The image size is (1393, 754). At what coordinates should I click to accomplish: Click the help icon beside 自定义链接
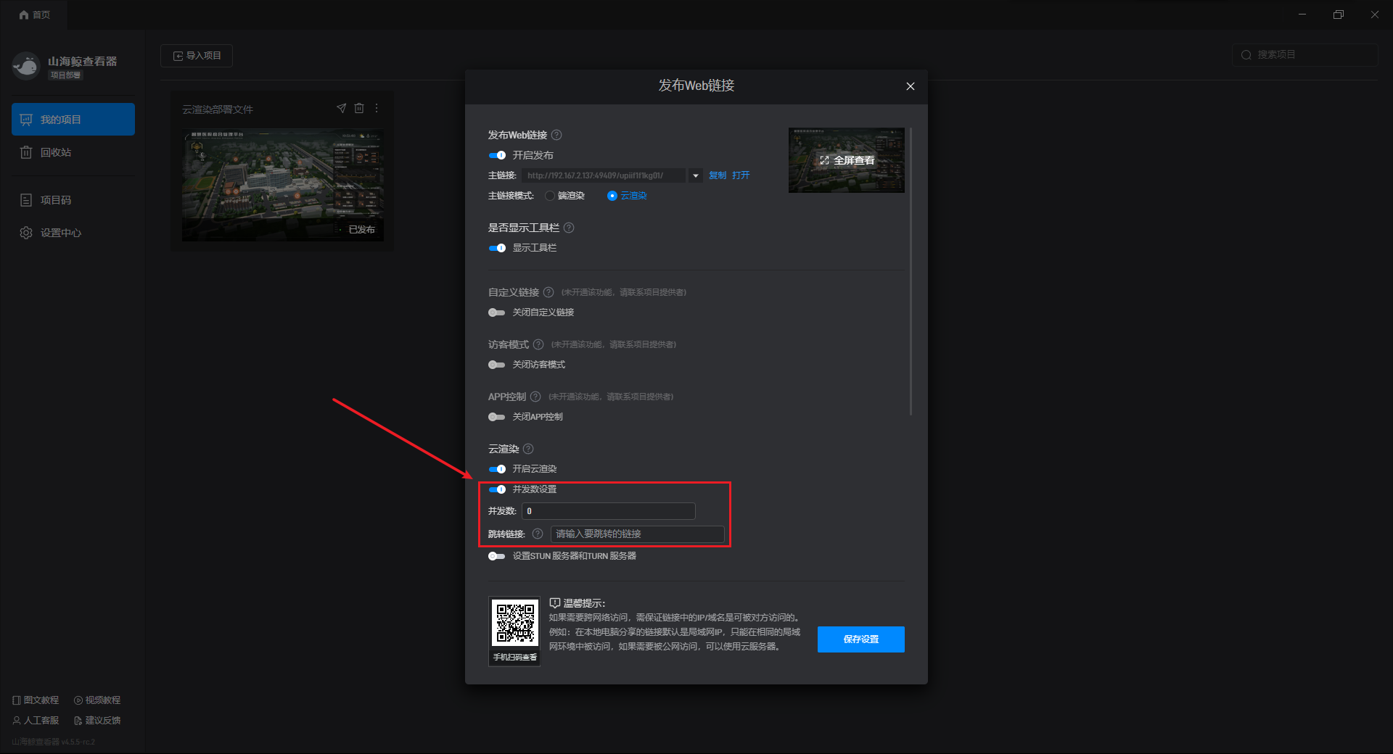tap(548, 292)
